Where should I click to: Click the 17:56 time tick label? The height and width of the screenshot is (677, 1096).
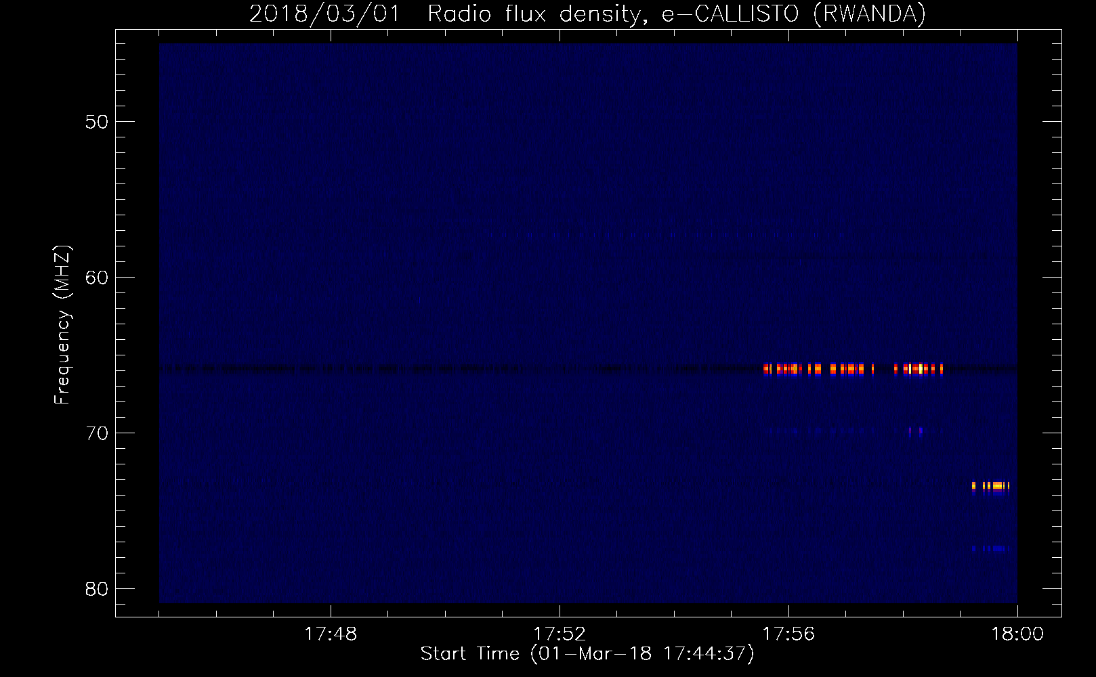point(788,634)
